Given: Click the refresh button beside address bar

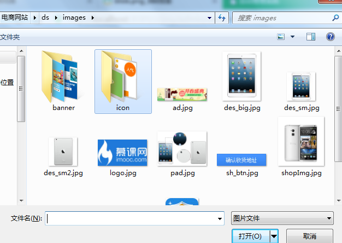Looking at the screenshot, I should click(222, 18).
